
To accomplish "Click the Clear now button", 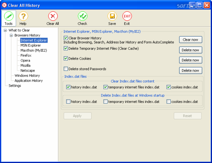I will pyautogui.click(x=191, y=40).
